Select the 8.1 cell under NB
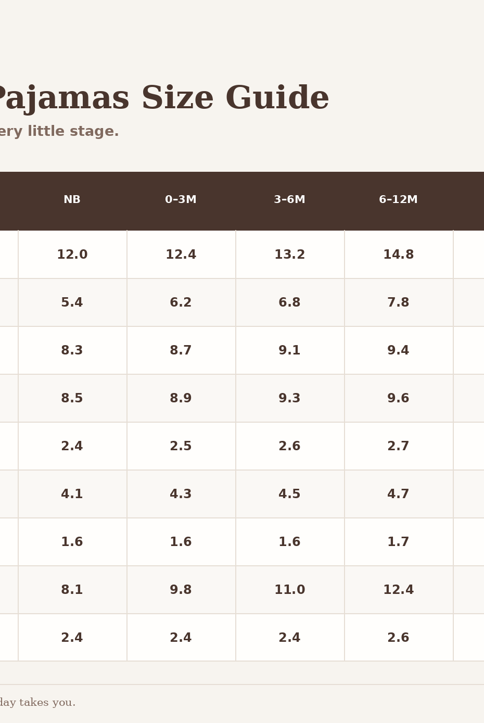 click(x=72, y=590)
